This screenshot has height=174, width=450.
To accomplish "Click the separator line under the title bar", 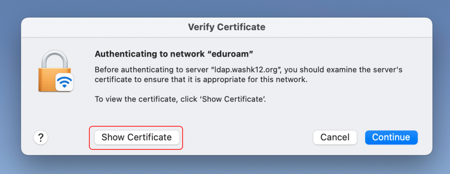I will click(227, 37).
